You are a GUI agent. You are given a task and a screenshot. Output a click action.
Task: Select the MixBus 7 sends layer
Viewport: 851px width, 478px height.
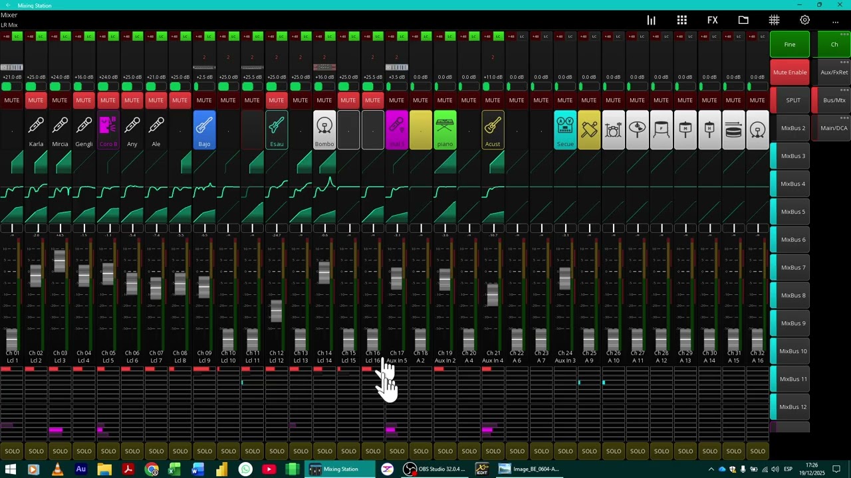click(790, 268)
